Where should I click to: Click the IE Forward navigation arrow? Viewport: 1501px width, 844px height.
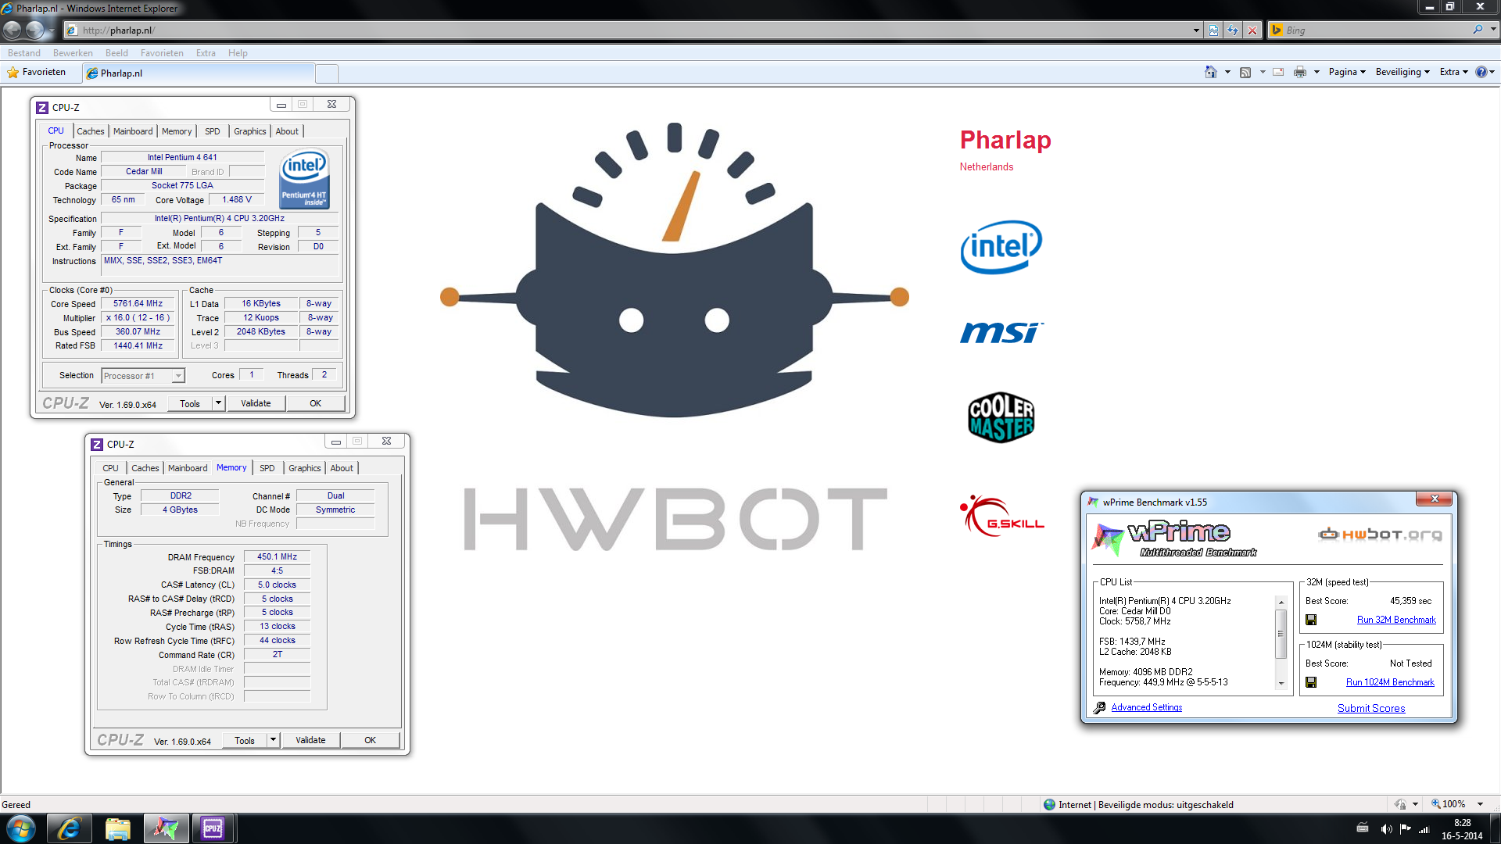click(35, 30)
